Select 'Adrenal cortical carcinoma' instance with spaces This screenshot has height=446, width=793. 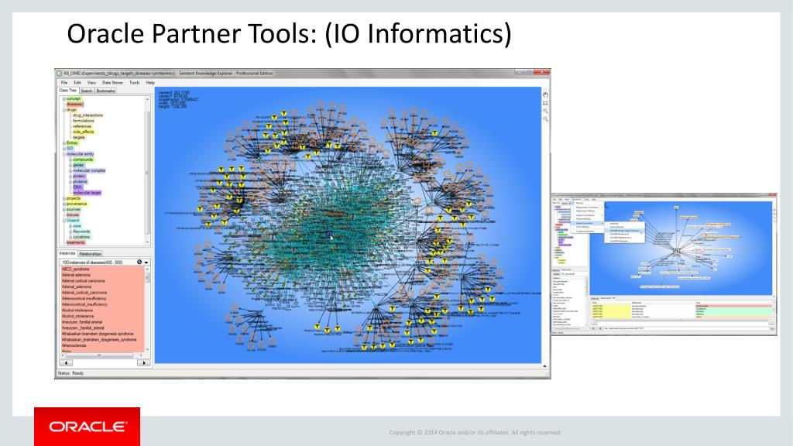pyautogui.click(x=84, y=281)
